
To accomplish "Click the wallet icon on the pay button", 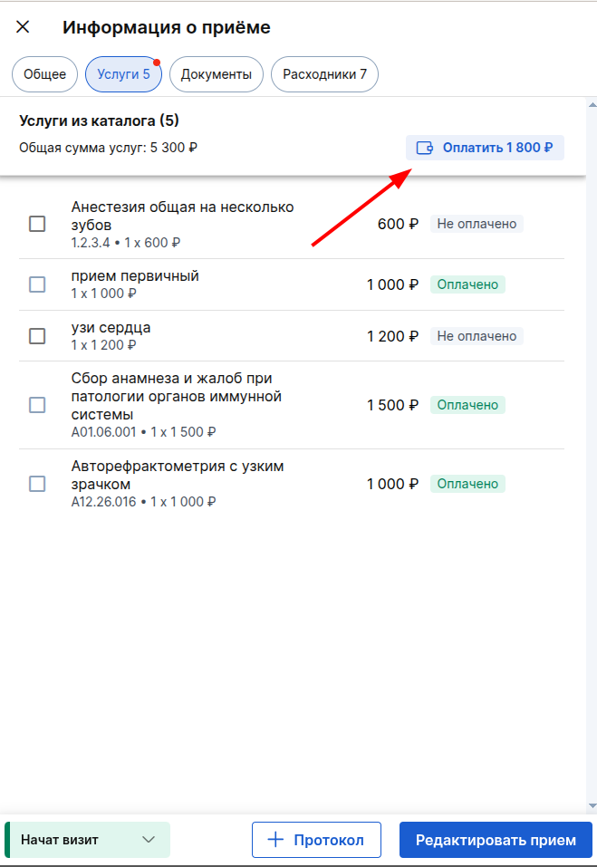I will [425, 148].
